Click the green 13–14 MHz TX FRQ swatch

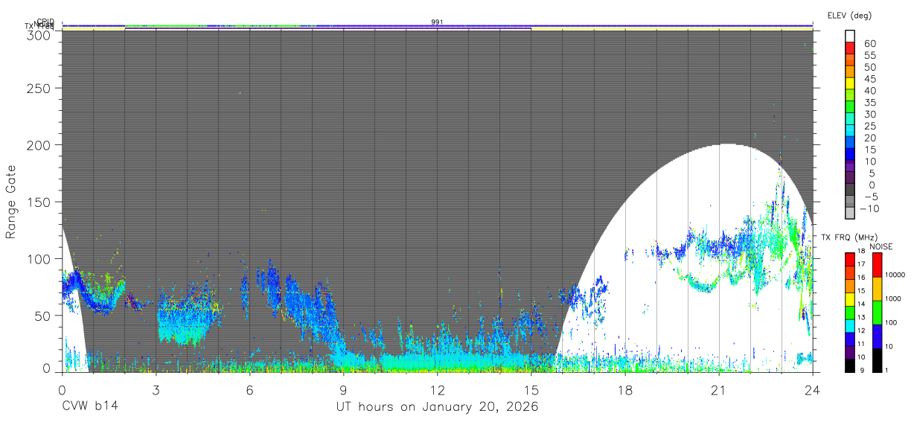click(x=850, y=313)
